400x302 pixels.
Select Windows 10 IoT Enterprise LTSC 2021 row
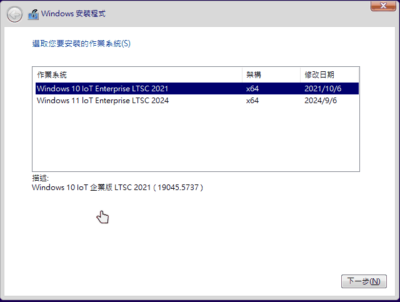(x=197, y=88)
